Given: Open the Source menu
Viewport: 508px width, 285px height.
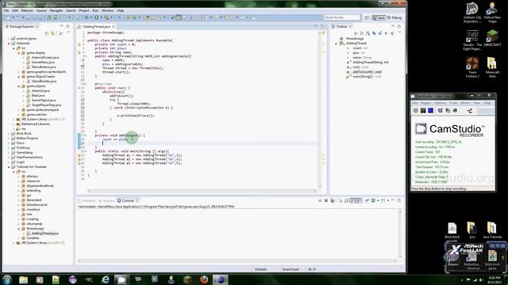Looking at the screenshot, I should tap(41, 10).
